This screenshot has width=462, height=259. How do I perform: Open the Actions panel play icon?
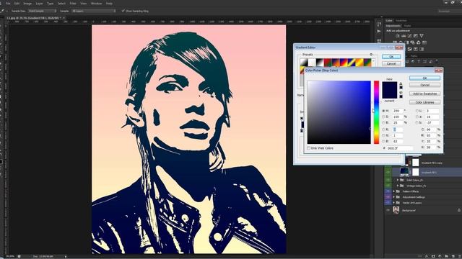tap(379, 31)
